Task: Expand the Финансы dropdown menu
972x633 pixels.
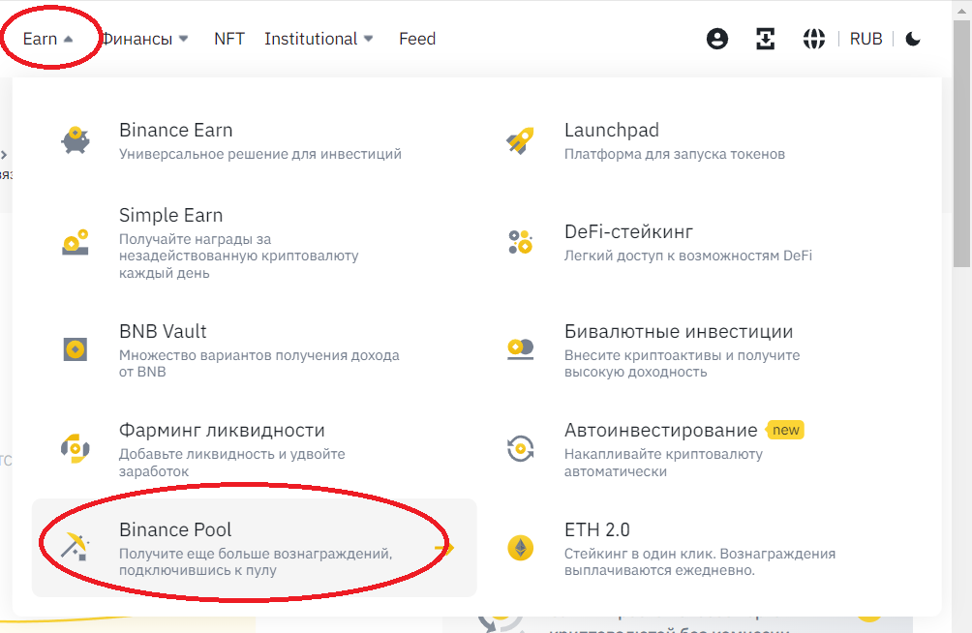Action: click(x=145, y=39)
